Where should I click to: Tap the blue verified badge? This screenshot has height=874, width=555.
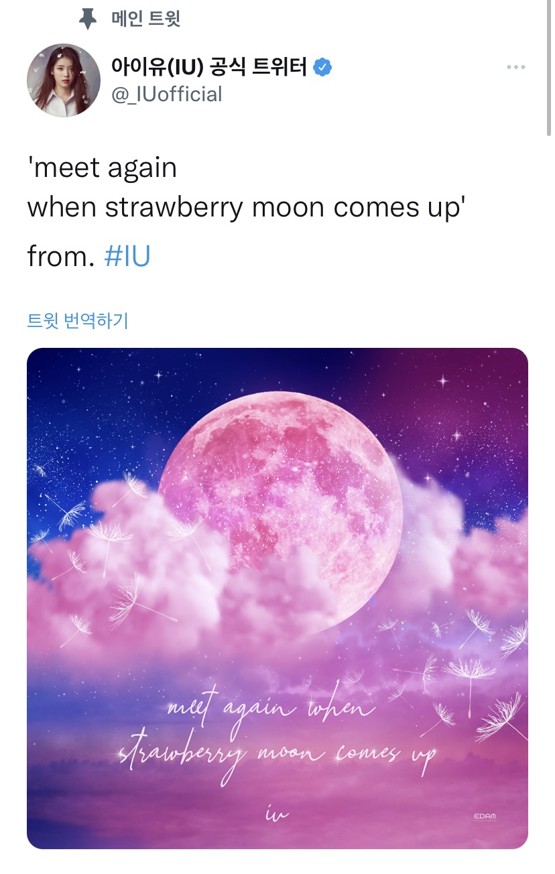coord(324,67)
